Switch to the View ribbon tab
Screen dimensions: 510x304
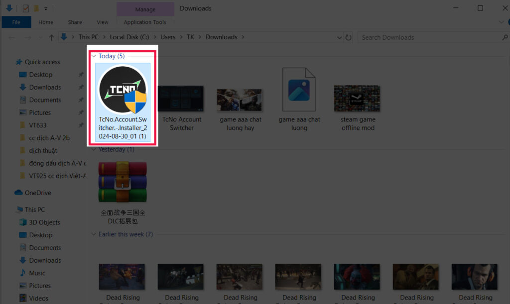tap(103, 22)
